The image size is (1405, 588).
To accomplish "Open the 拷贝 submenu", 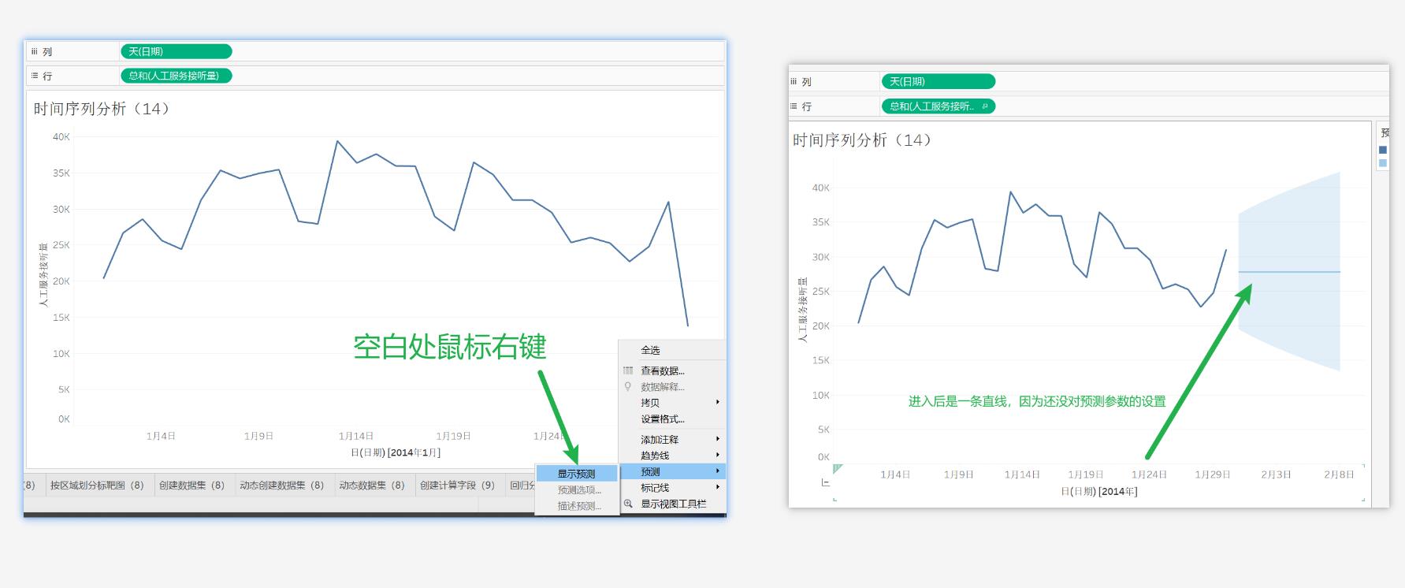I will pyautogui.click(x=672, y=403).
